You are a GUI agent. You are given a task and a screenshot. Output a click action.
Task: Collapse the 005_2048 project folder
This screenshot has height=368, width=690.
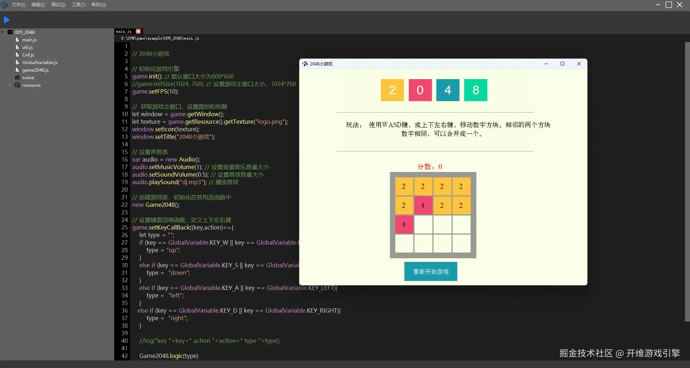pos(3,32)
